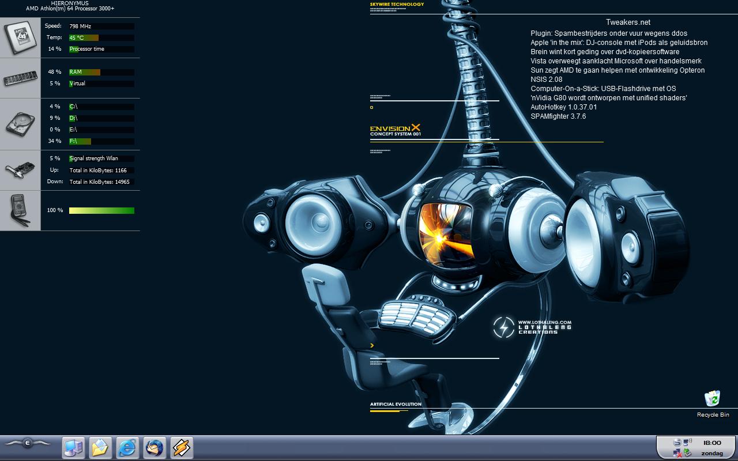Click the disconnected network tray icon
This screenshot has height=461, width=738.
pyautogui.click(x=677, y=453)
